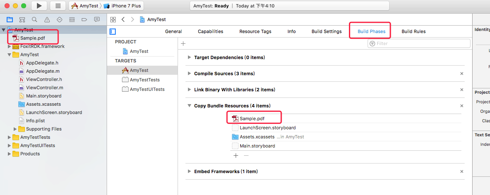Open the Debug navigator icon
This screenshot has width=490, height=195.
(x=72, y=19)
